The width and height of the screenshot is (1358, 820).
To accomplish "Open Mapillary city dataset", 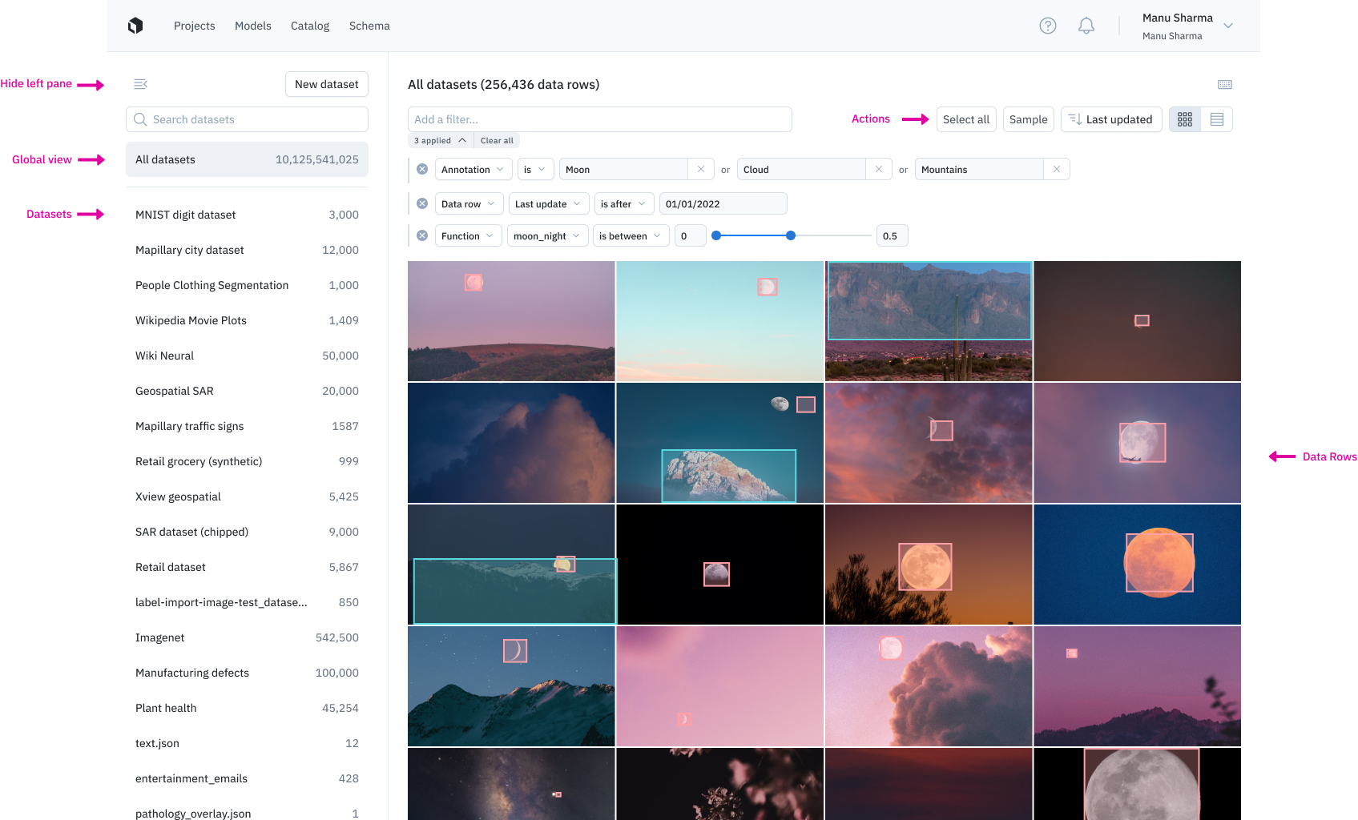I will (247, 250).
